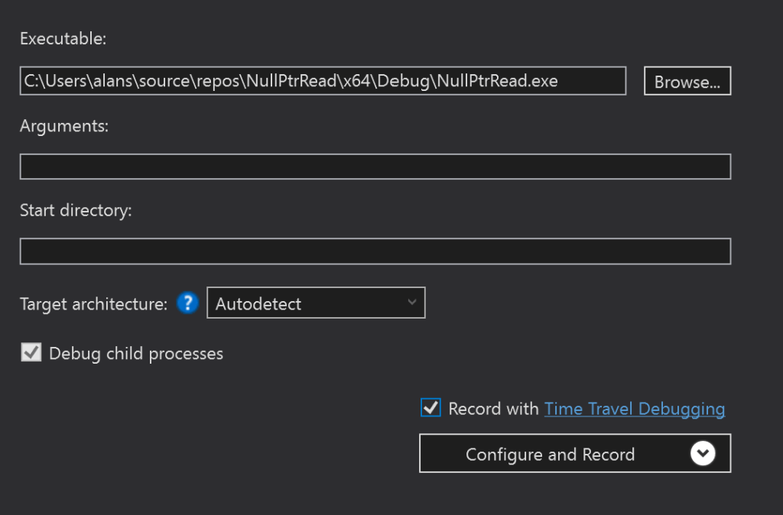Screen dimensions: 783x515
Task: Open the Autodetect target architecture dropdown
Action: tap(315, 303)
